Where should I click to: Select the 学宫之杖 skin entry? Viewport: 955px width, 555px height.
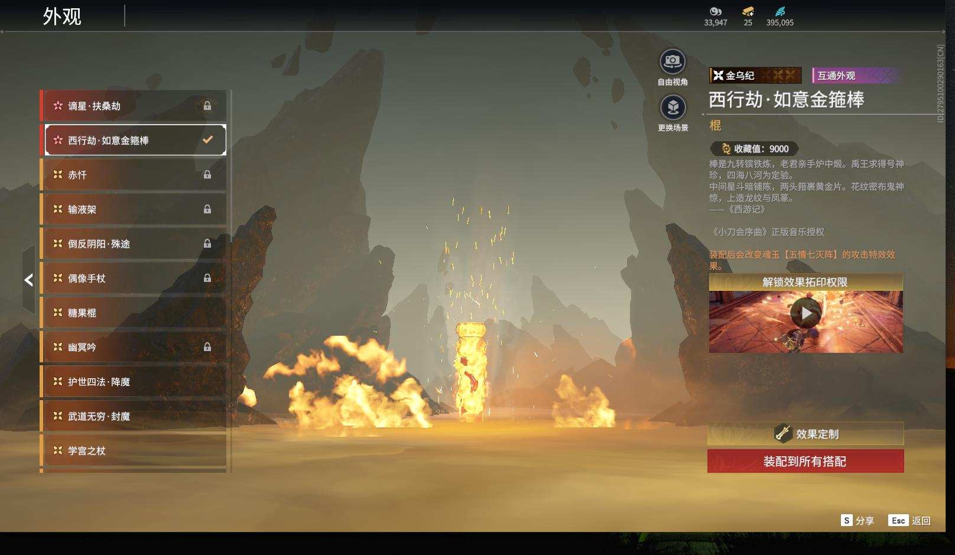[x=133, y=450]
